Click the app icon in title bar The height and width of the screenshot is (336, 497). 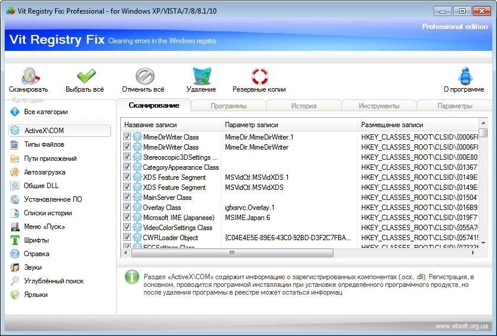[x=10, y=11]
